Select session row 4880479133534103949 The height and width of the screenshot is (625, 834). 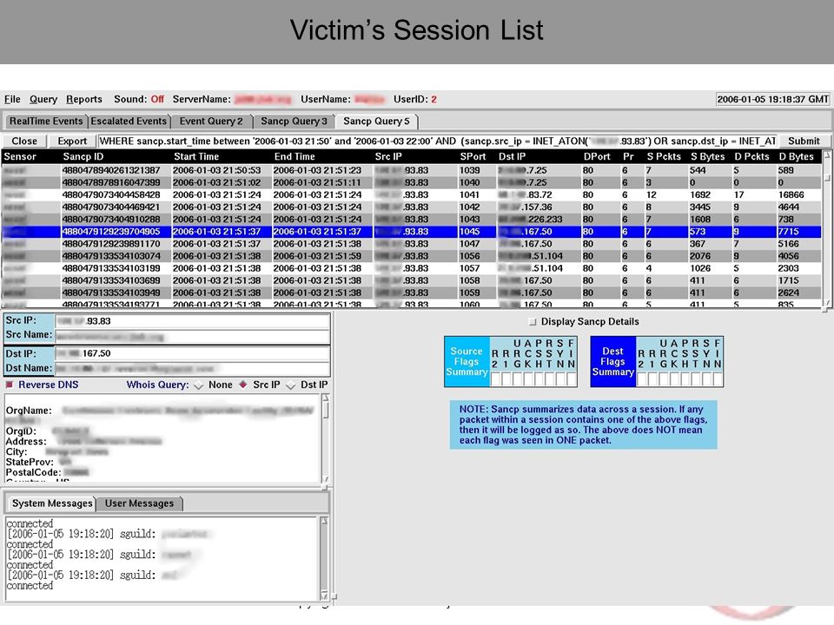pyautogui.click(x=412, y=293)
